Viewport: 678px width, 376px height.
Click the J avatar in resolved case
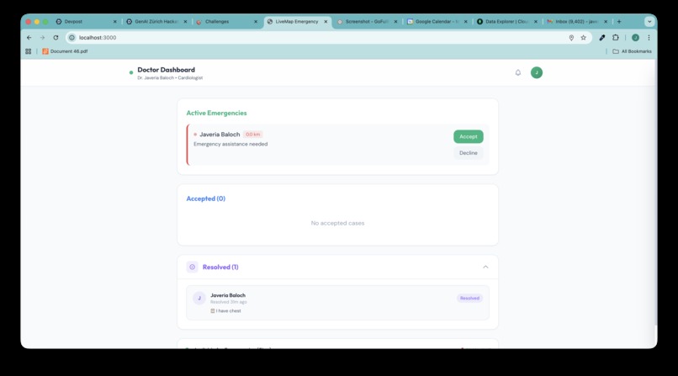pos(199,299)
